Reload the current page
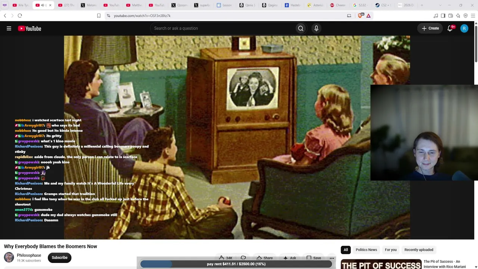 (20, 16)
